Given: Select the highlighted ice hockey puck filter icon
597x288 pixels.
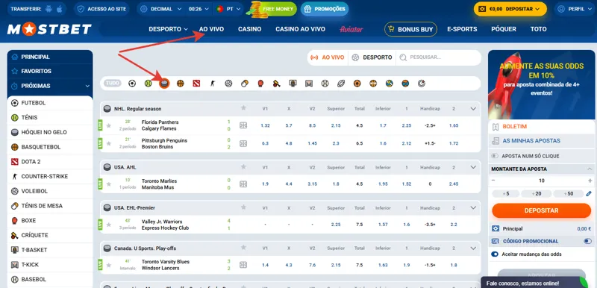Looking at the screenshot, I should 164,84.
